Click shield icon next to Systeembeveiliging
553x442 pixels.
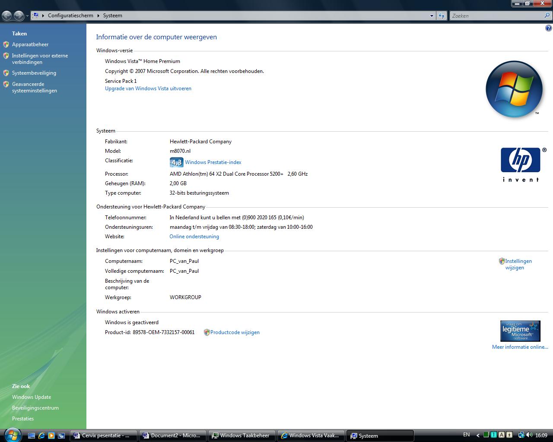(x=6, y=73)
